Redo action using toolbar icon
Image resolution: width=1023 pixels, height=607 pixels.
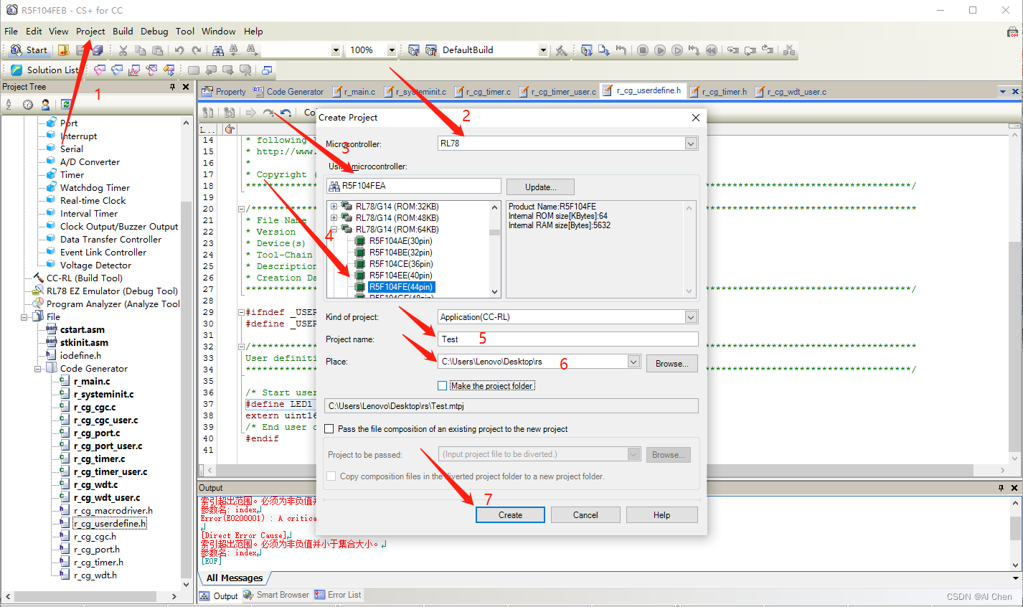click(197, 50)
